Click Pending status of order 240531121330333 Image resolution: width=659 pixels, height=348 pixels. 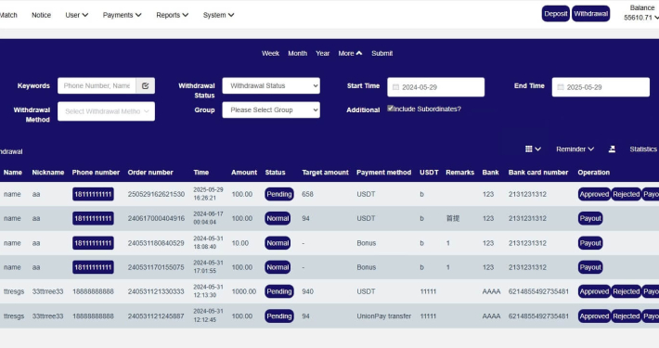tap(279, 291)
